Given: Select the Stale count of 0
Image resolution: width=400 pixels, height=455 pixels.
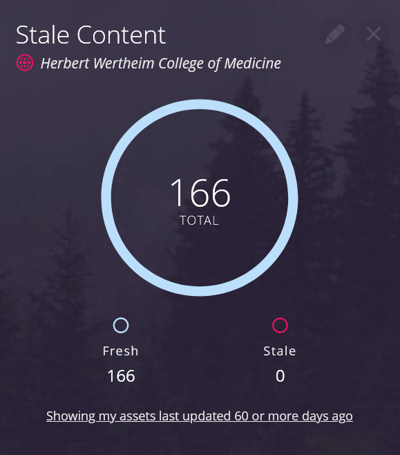Looking at the screenshot, I should tap(280, 376).
